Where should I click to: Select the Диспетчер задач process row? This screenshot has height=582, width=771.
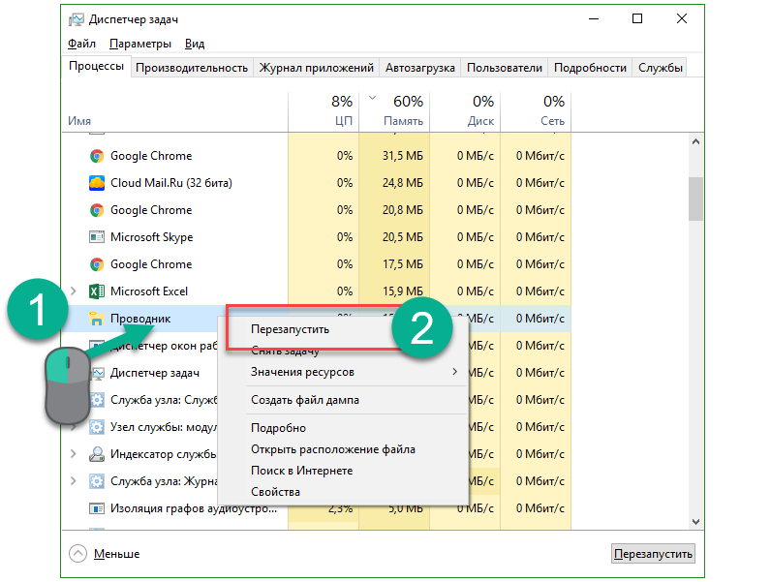[x=155, y=373]
